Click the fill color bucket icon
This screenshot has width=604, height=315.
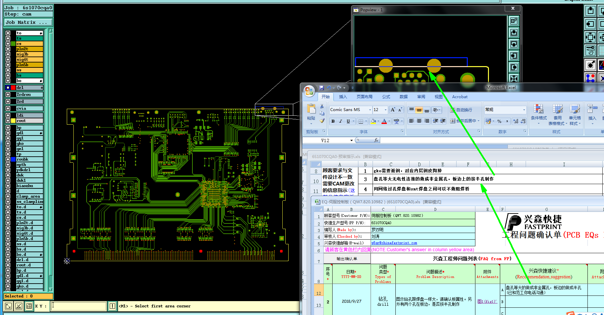coord(373,121)
